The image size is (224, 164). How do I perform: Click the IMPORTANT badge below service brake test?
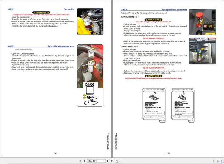[x=153, y=76]
